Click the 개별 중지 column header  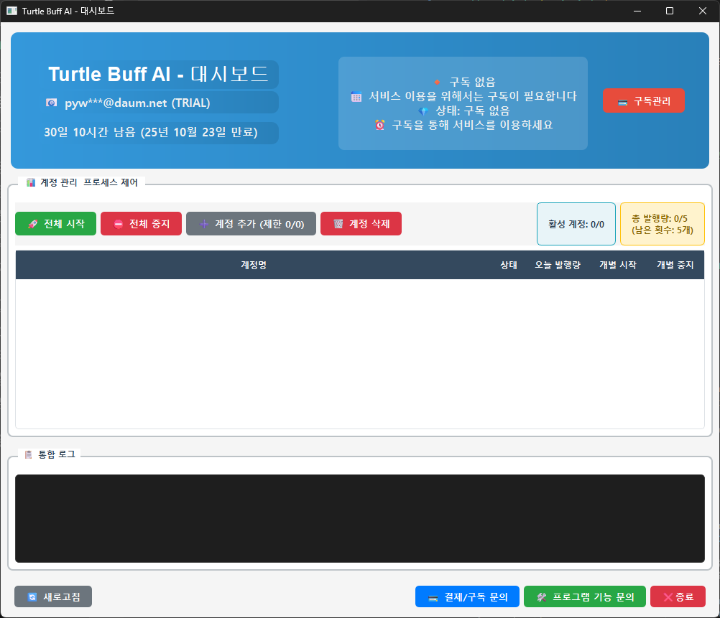(675, 265)
